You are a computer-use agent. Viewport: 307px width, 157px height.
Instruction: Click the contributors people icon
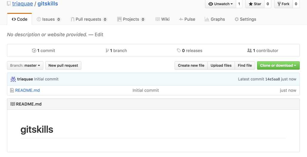249,51
